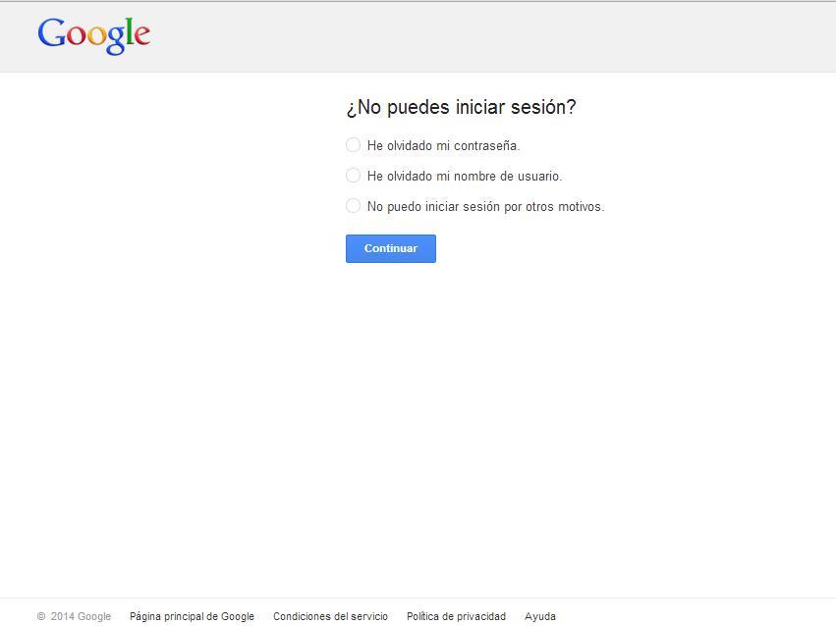Screen dimensions: 836x626
Task: Select the forgot password radio button
Action: [353, 145]
